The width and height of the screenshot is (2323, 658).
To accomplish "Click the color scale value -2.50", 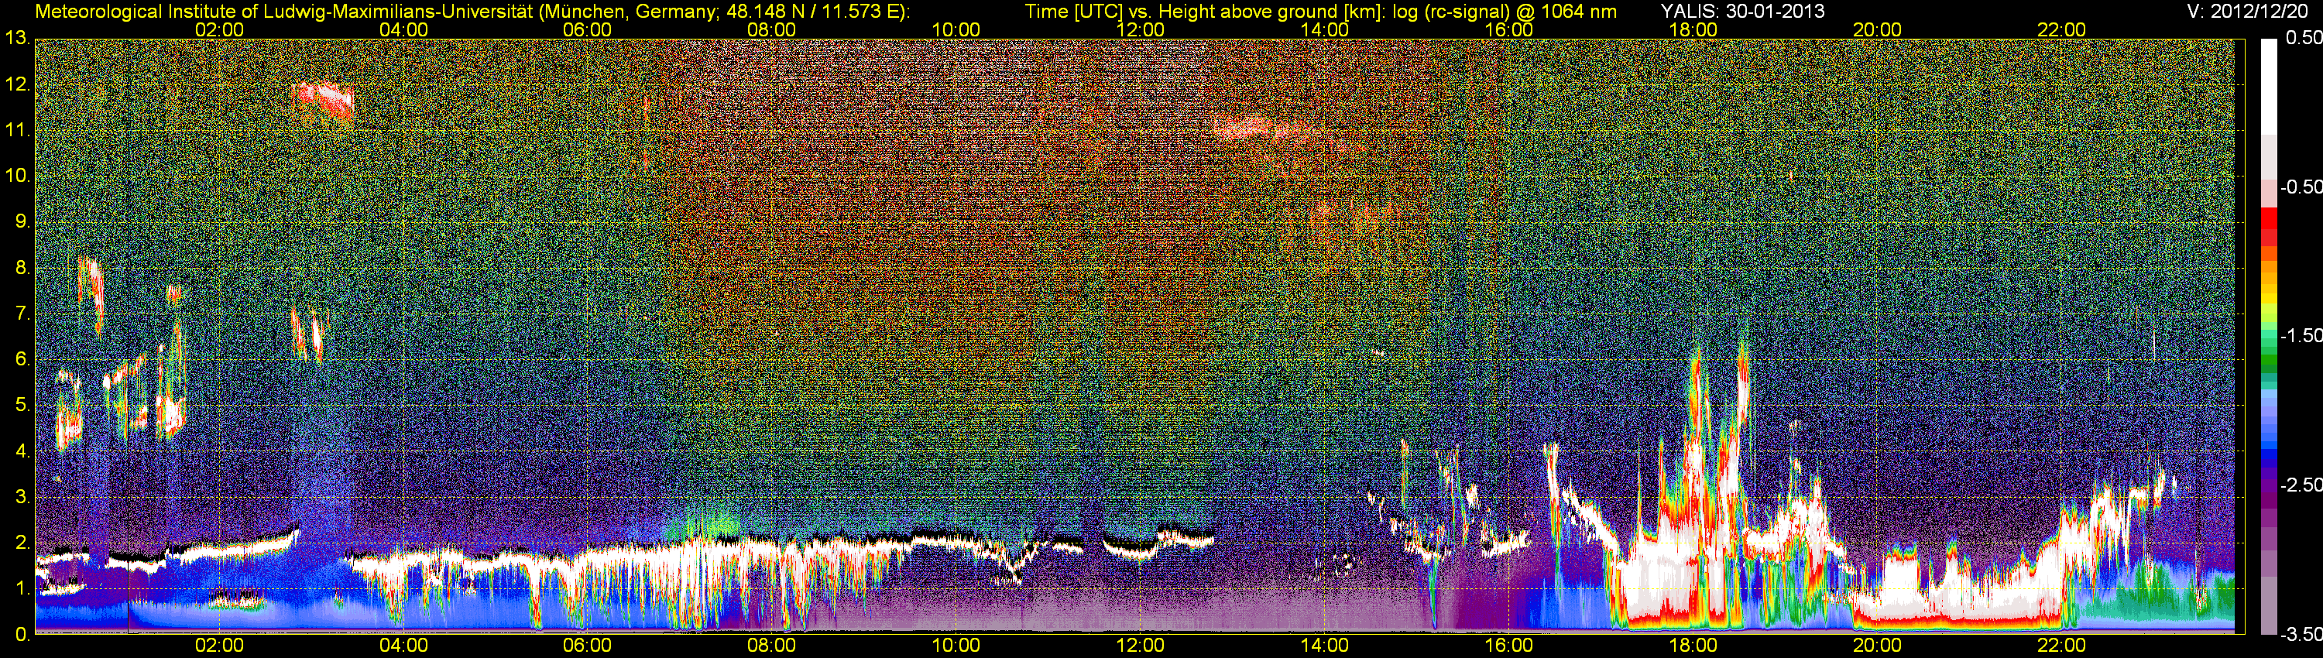I will [2301, 486].
